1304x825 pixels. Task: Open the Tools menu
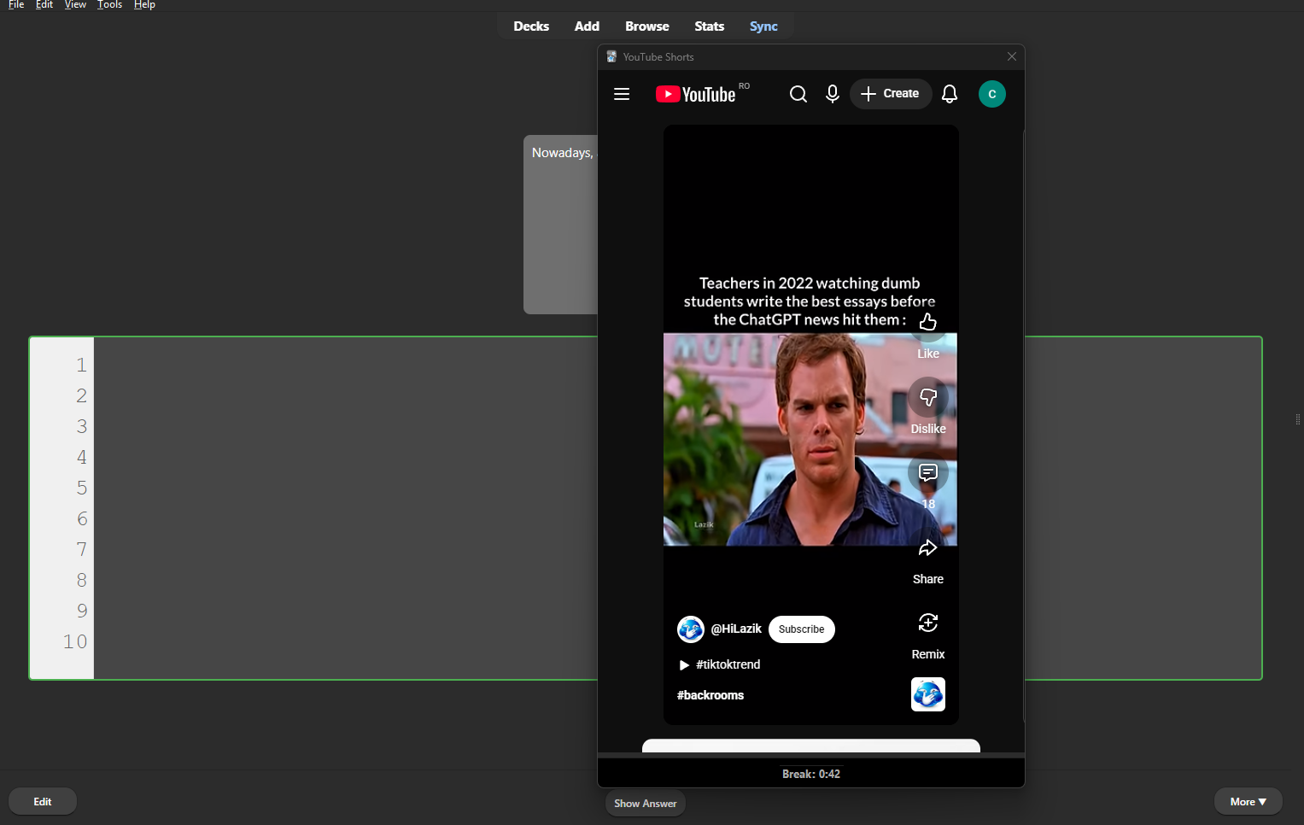click(109, 5)
